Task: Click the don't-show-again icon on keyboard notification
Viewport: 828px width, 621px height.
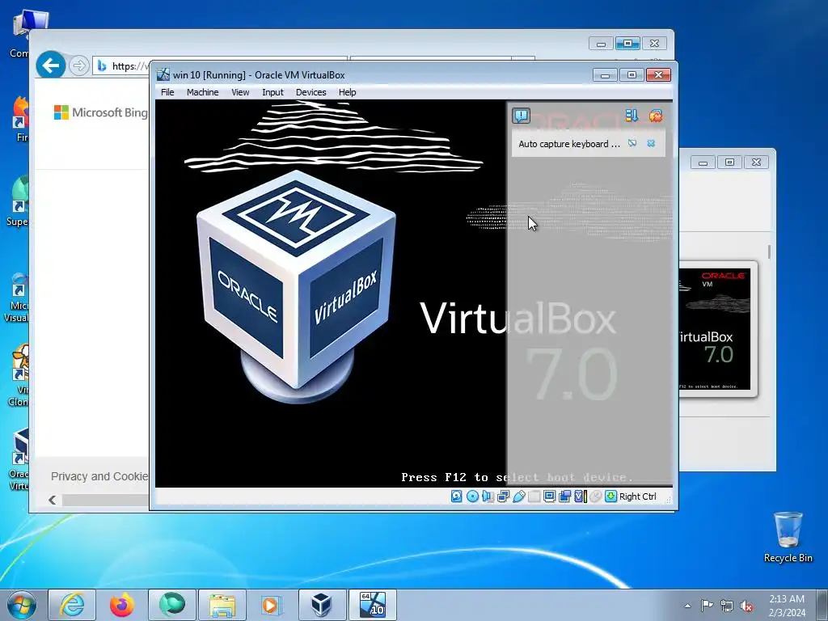Action: [x=632, y=143]
